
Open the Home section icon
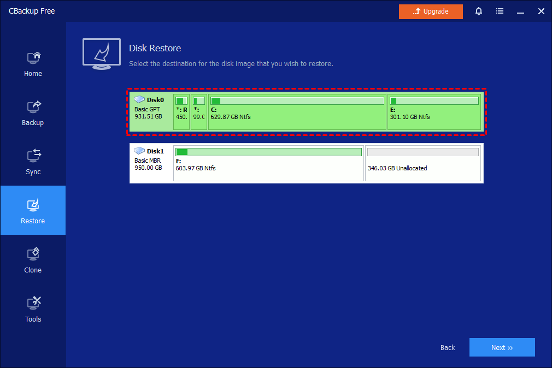coord(33,58)
